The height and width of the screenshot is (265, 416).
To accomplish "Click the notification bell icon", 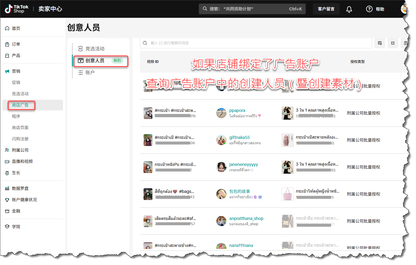I will click(349, 9).
